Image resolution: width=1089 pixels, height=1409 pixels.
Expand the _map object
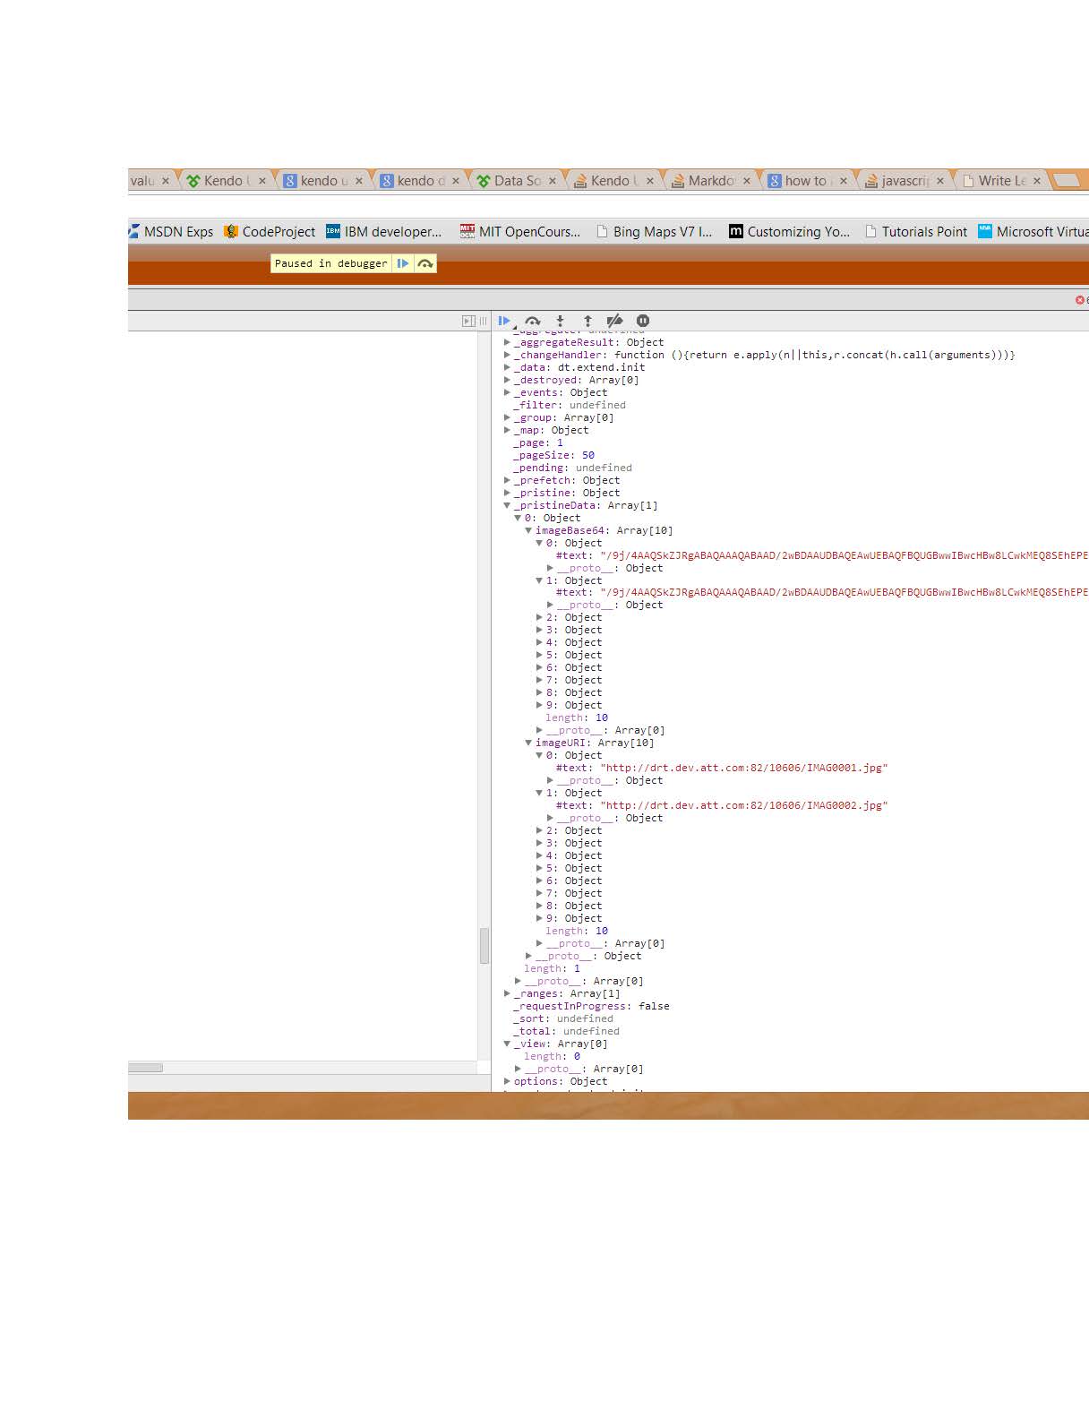point(507,430)
